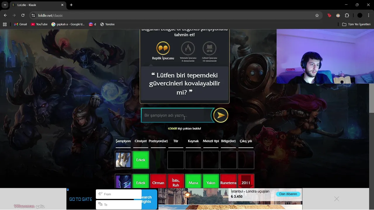Restore the Chrome window size
The image size is (374, 210).
click(x=357, y=5)
